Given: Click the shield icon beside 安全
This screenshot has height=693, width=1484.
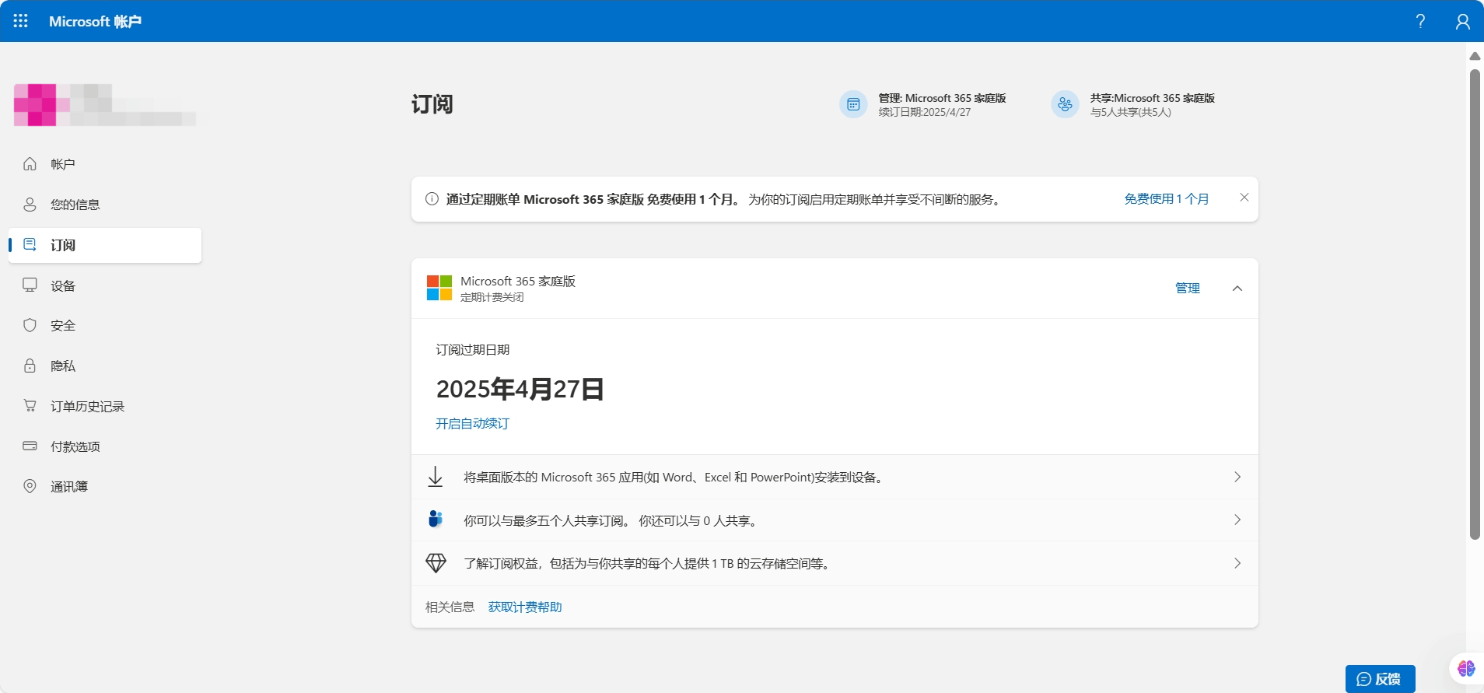Looking at the screenshot, I should pos(30,325).
